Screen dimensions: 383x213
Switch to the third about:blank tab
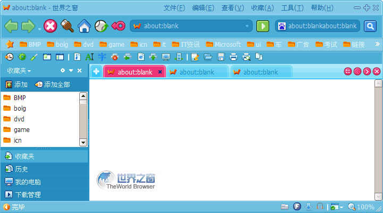(x=261, y=72)
